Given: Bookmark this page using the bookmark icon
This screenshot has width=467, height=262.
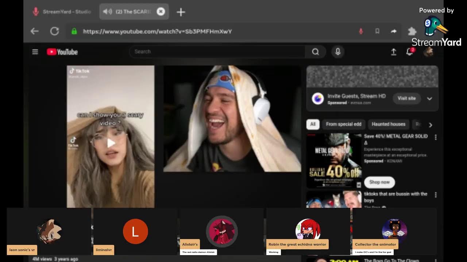Looking at the screenshot, I should [x=377, y=31].
